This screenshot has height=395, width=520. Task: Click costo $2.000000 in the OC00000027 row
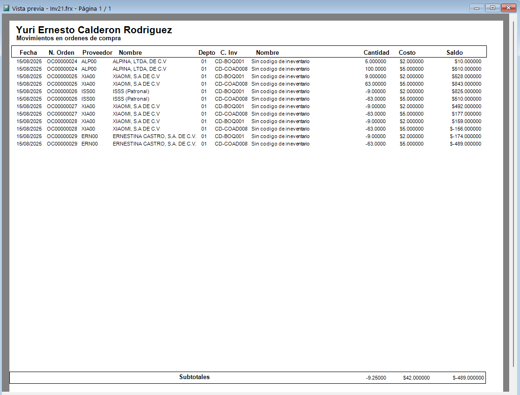coord(411,106)
